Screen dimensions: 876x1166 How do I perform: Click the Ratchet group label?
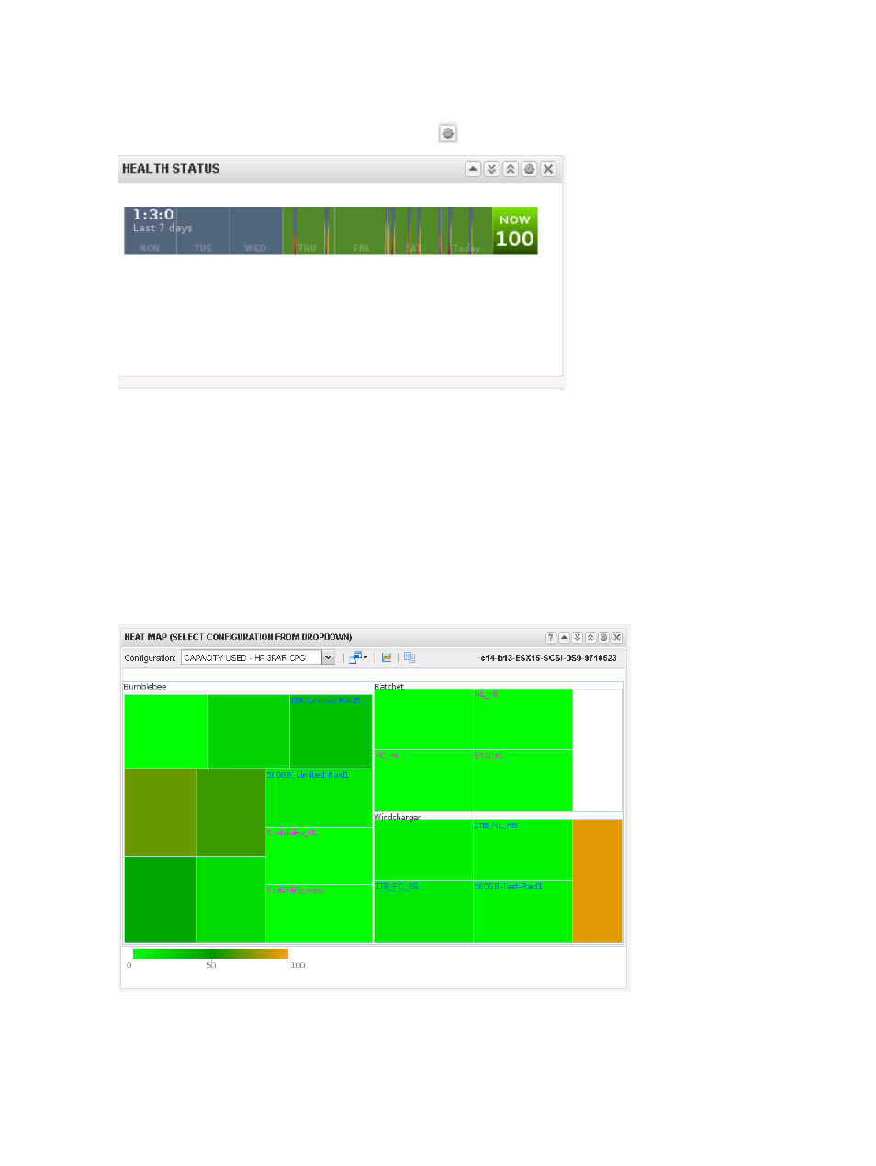pyautogui.click(x=388, y=686)
